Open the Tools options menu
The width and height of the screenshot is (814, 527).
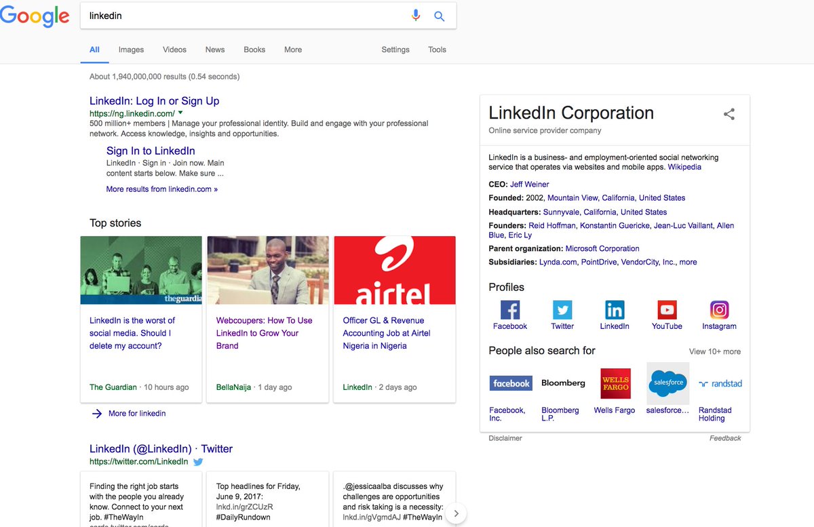point(437,50)
